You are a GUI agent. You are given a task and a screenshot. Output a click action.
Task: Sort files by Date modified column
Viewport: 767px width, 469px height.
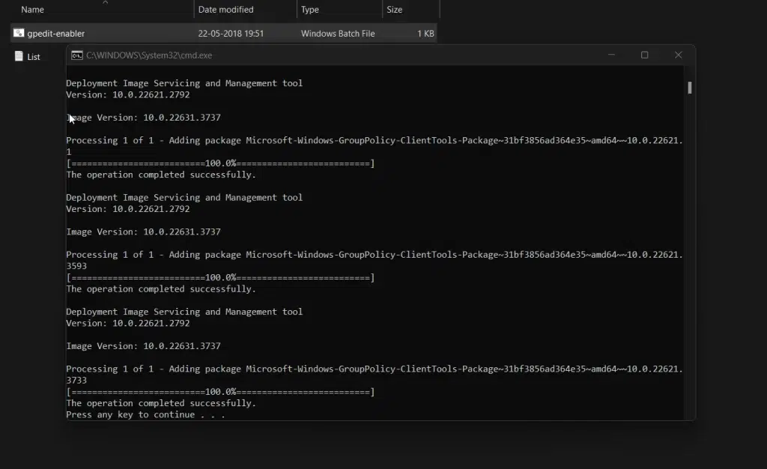pos(225,9)
